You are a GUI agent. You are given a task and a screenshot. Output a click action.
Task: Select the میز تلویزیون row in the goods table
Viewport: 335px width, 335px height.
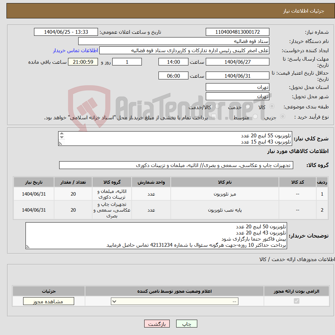tap(220, 194)
